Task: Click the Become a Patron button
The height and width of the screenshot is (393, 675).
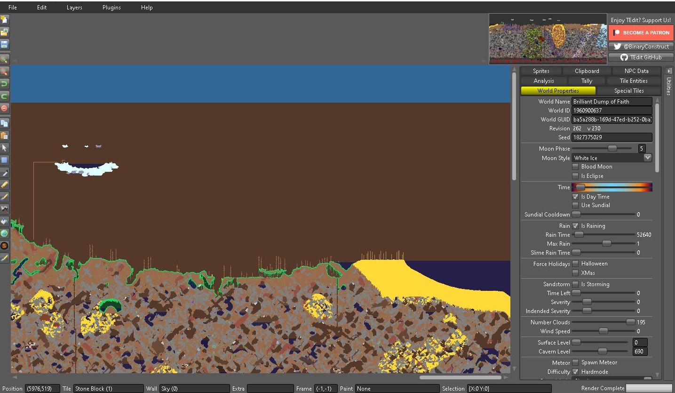Action: coord(641,32)
